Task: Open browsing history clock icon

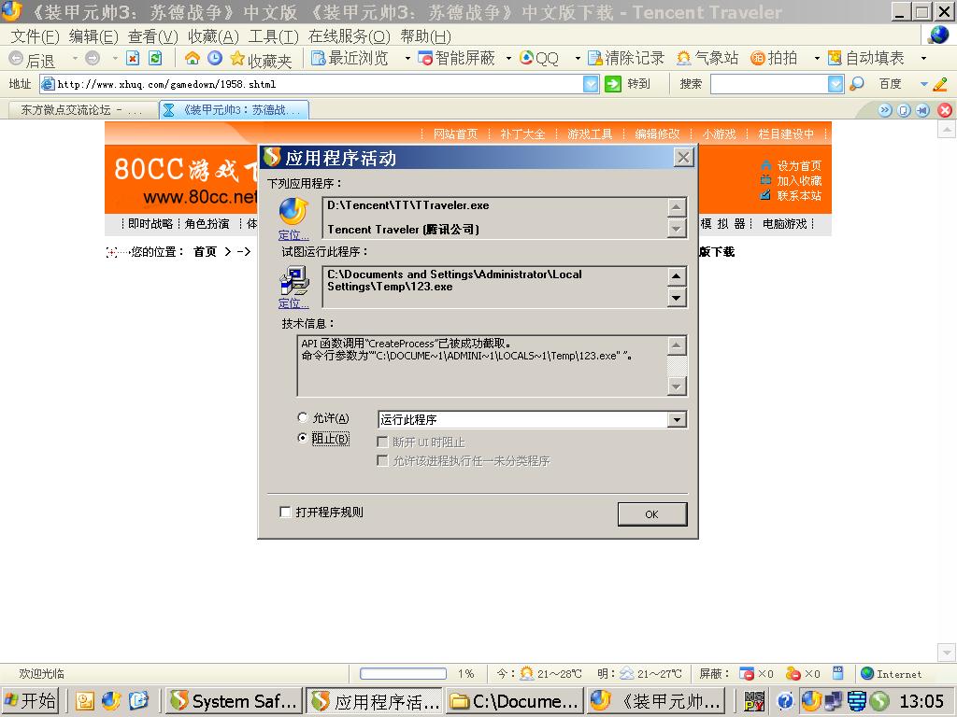Action: [x=214, y=58]
